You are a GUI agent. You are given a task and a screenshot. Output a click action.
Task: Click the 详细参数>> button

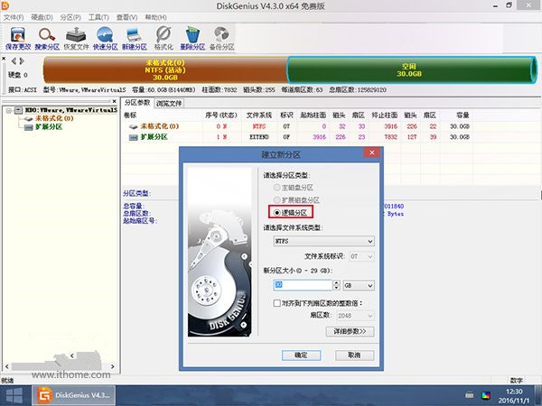point(349,331)
